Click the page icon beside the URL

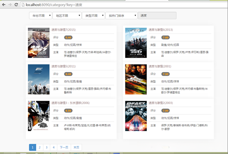[x=23, y=4]
